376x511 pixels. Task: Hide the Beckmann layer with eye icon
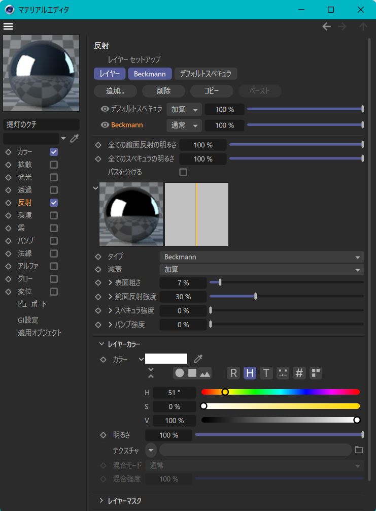point(105,125)
